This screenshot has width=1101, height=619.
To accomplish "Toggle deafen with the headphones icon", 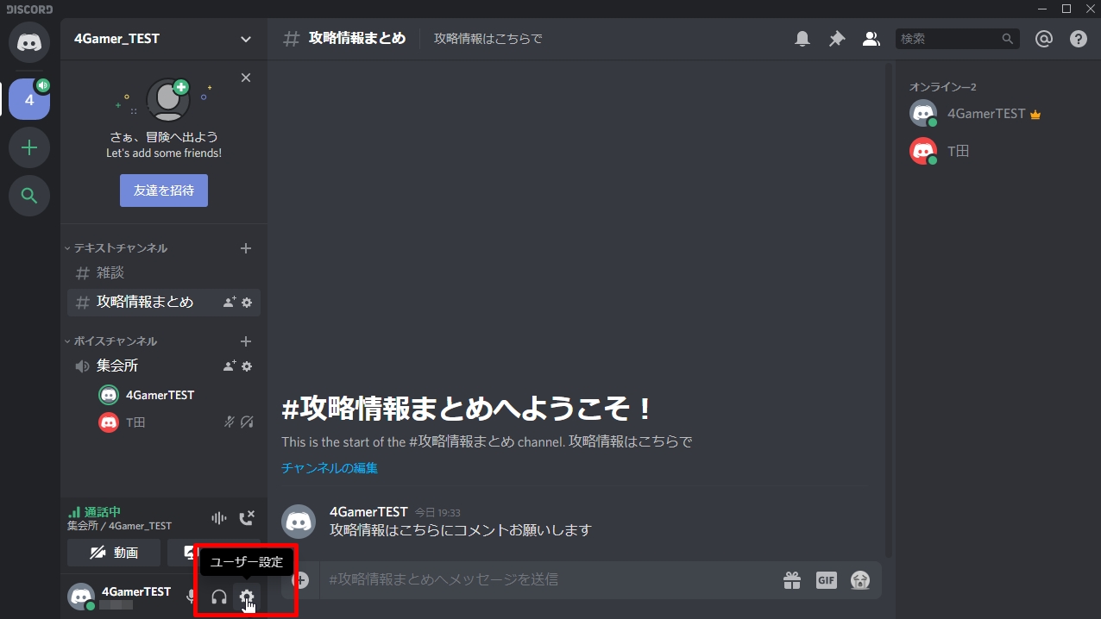I will click(219, 597).
